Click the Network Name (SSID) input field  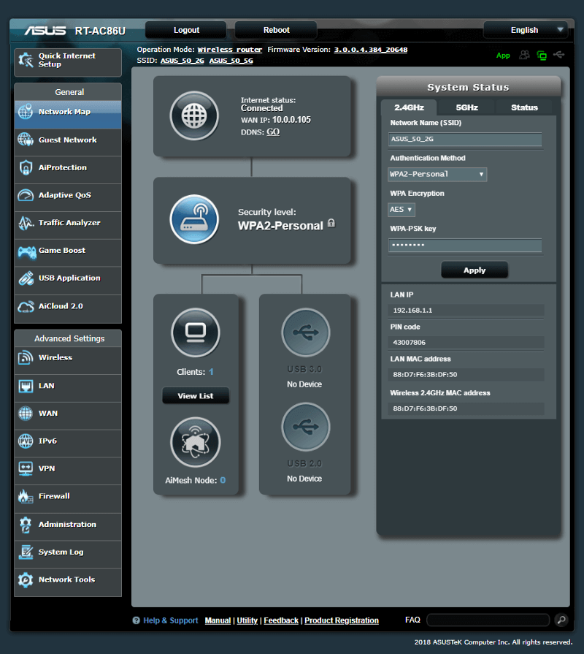(x=465, y=139)
